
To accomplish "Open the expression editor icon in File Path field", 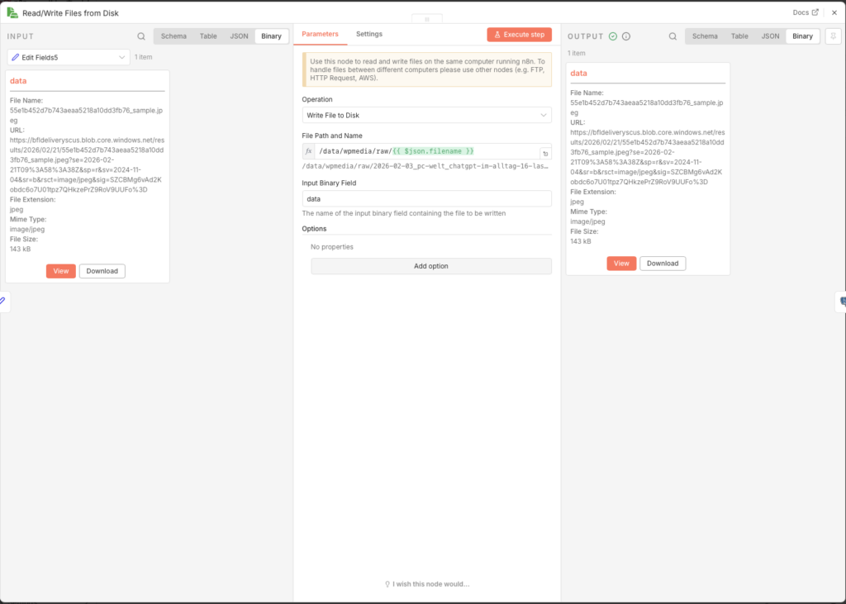I will pyautogui.click(x=545, y=154).
